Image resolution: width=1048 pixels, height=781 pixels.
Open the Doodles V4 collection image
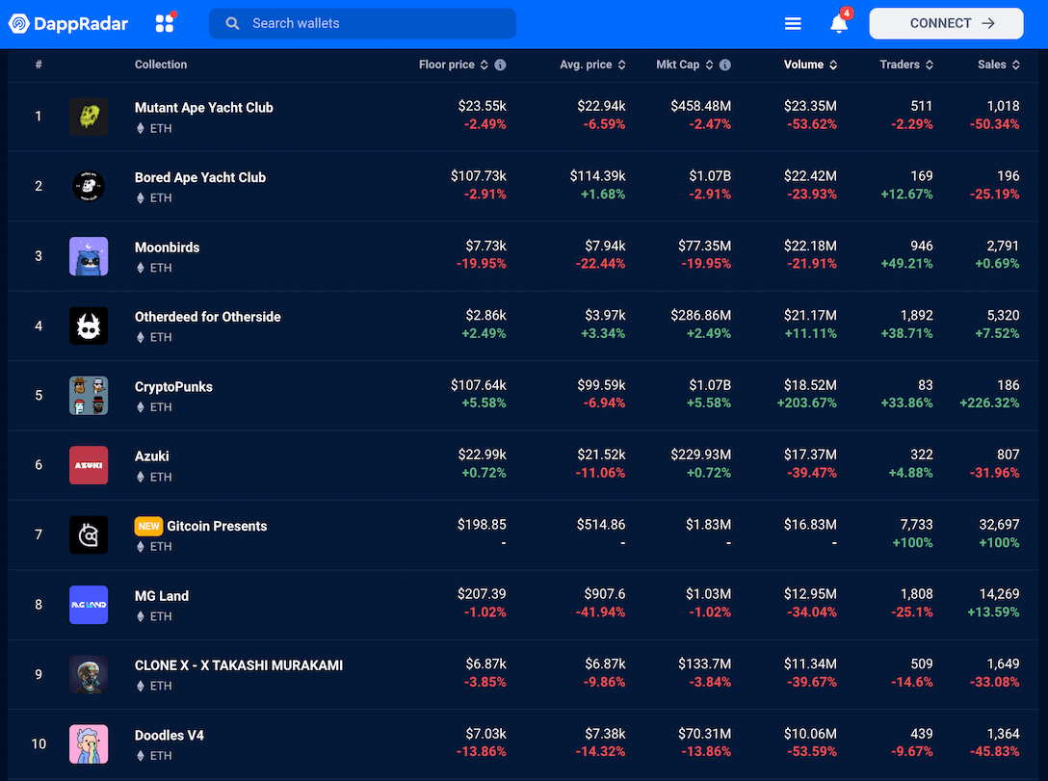89,743
